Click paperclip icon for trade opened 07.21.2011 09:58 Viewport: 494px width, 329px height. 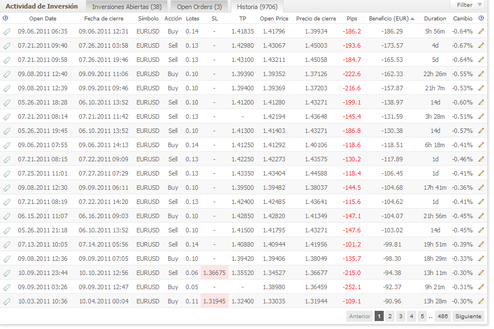(7, 60)
